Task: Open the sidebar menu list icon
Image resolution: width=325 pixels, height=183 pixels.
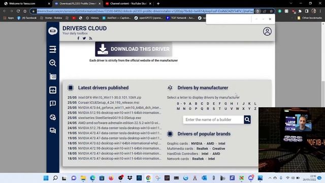Action: pyautogui.click(x=53, y=49)
